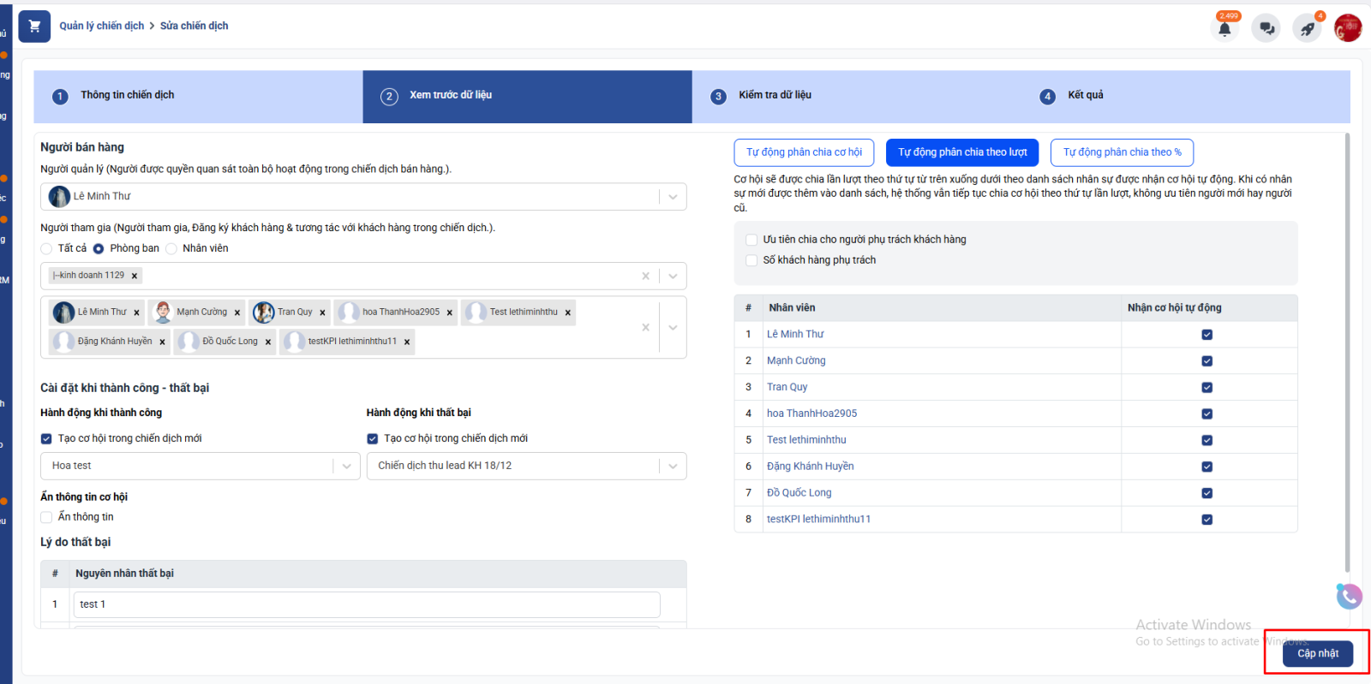Remove Mạnh Cường from participant tags
This screenshot has height=684, width=1371.
[x=237, y=313]
